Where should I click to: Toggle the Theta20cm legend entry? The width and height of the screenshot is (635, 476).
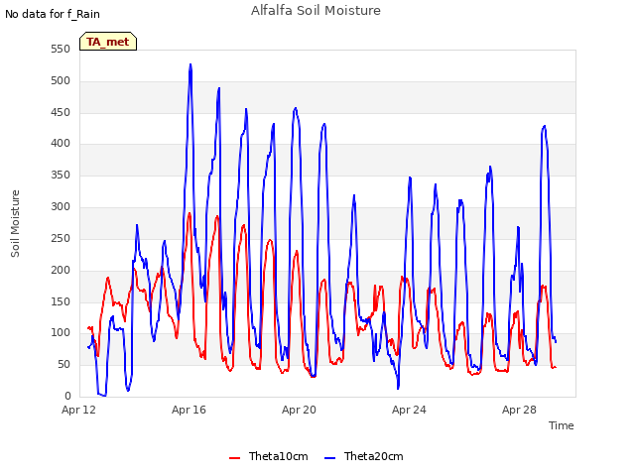[364, 456]
